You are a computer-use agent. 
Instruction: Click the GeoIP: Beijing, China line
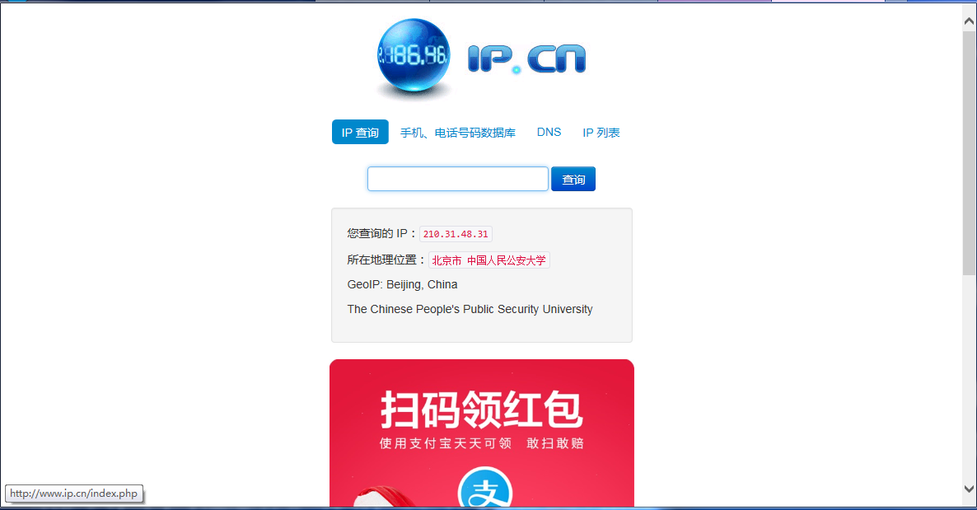(x=403, y=284)
